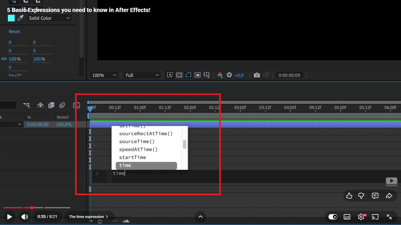Click the timeline search field
This screenshot has width=401, height=225.
pos(8,105)
